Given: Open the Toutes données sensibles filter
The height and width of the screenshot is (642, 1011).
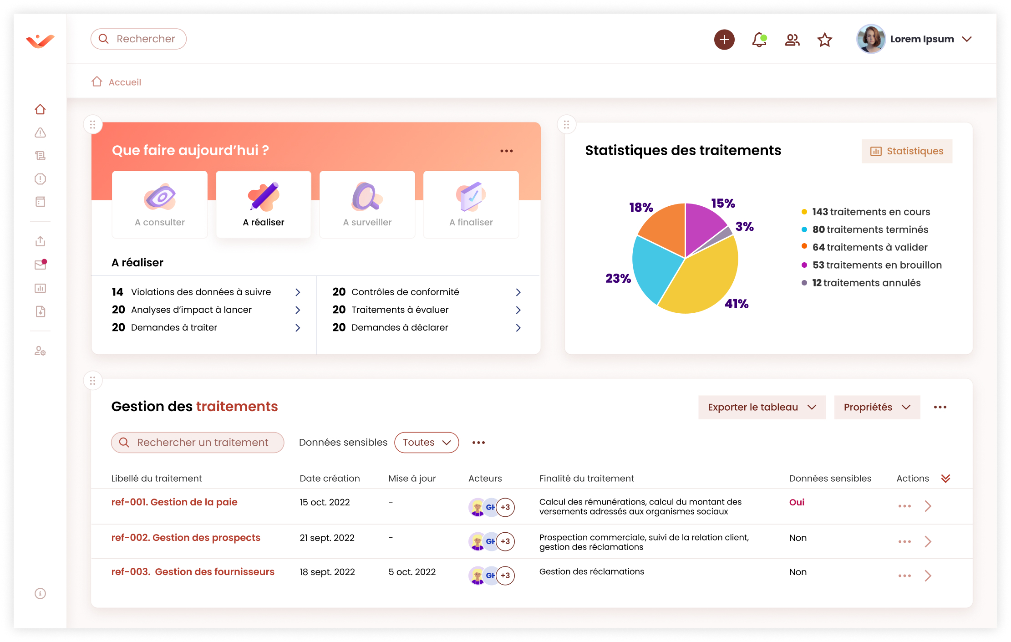Looking at the screenshot, I should tap(427, 443).
